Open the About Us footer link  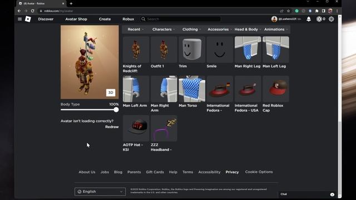click(x=87, y=172)
